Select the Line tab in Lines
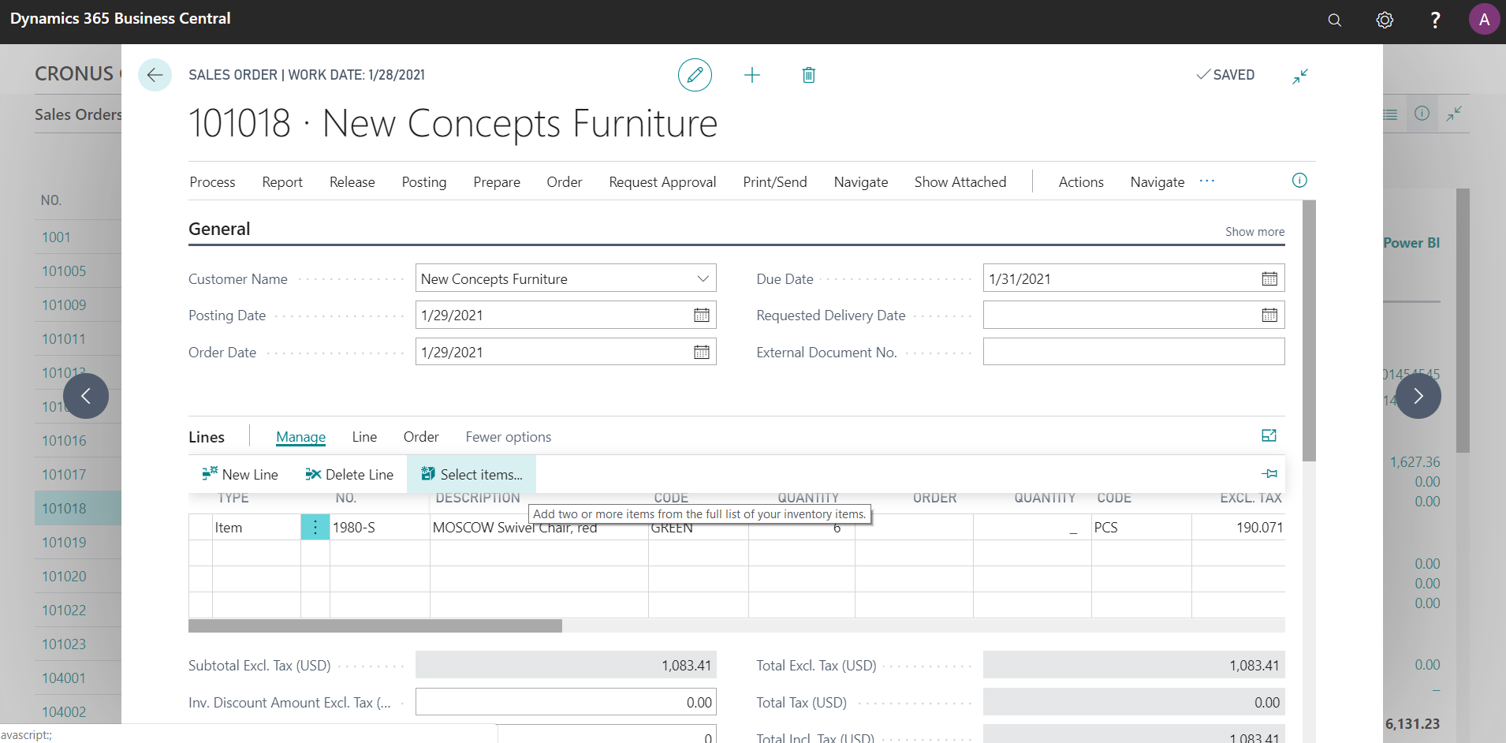 pos(364,437)
